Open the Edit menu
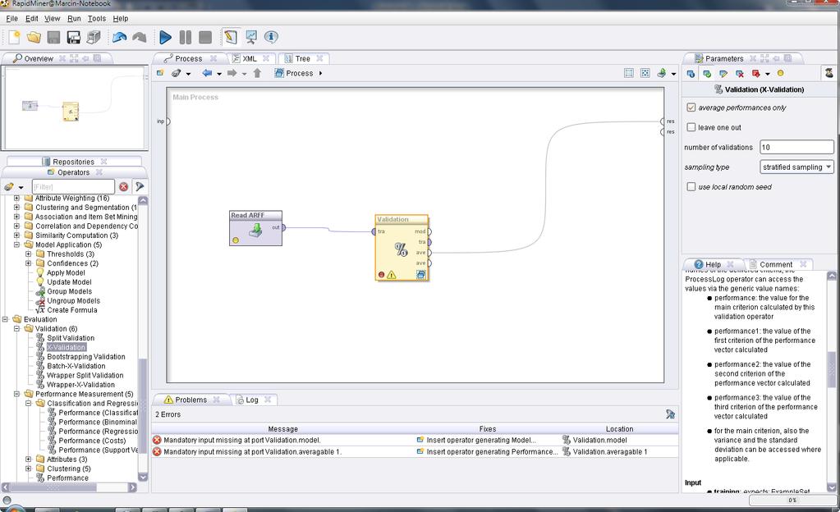The width and height of the screenshot is (840, 512). point(31,18)
